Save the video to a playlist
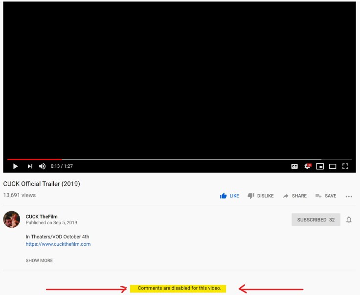The height and width of the screenshot is (295, 360). point(326,196)
